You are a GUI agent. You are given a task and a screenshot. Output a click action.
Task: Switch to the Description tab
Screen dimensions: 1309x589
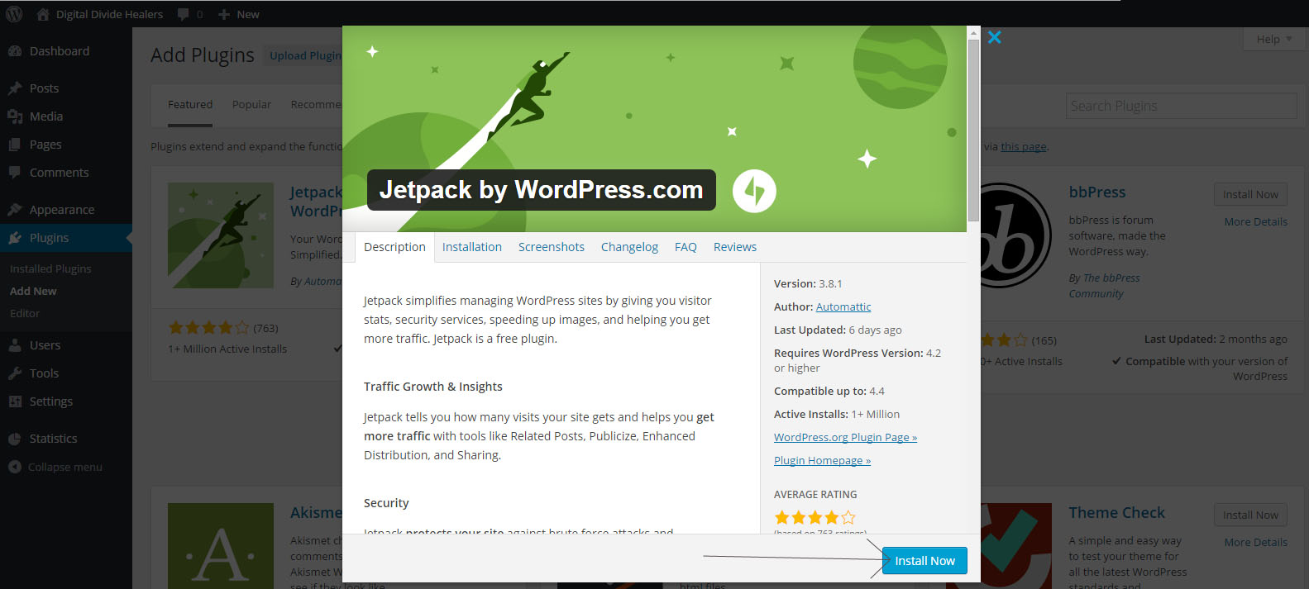pos(394,247)
